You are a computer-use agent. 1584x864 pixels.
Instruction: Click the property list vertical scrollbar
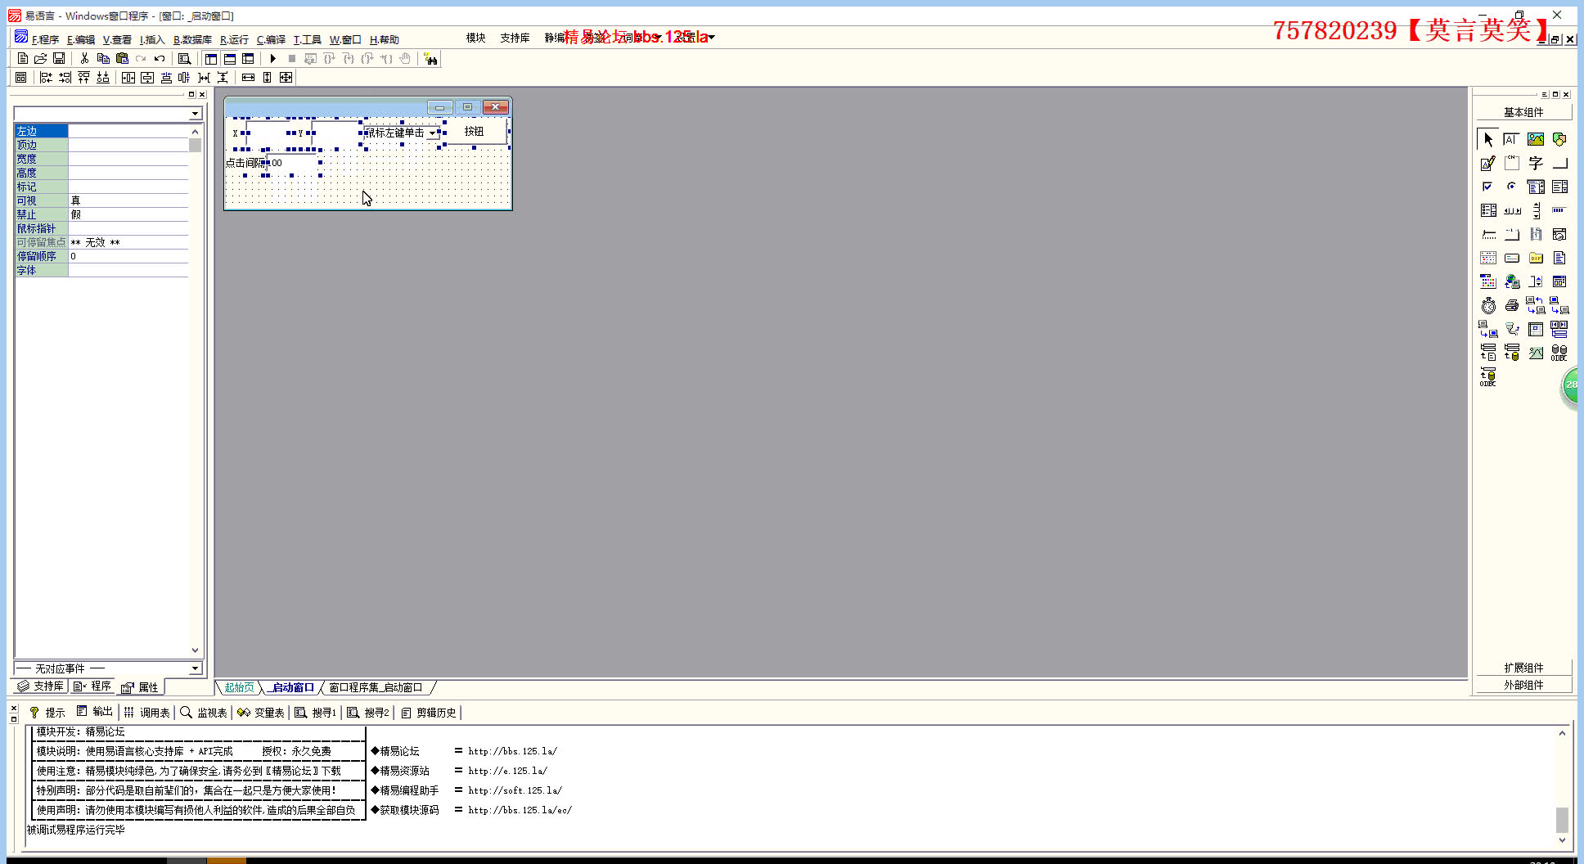click(x=195, y=391)
